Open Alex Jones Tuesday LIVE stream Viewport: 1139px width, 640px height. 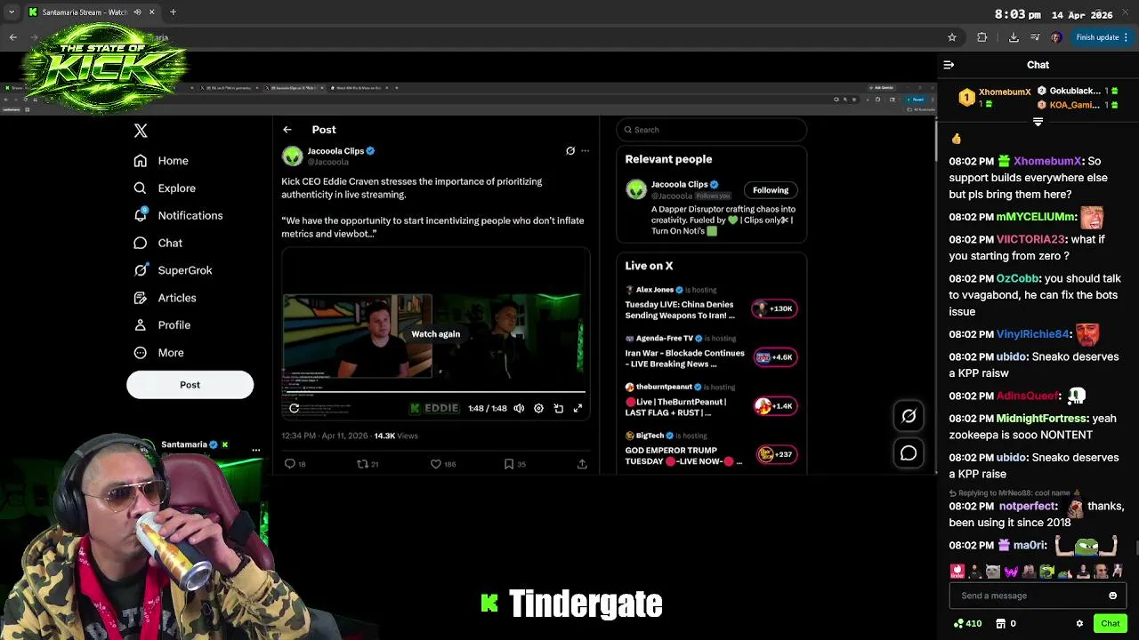pos(711,304)
